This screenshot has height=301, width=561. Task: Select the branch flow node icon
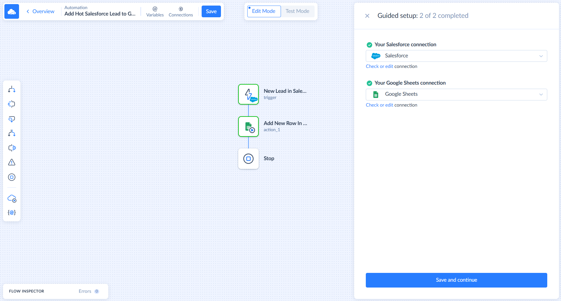point(12,89)
